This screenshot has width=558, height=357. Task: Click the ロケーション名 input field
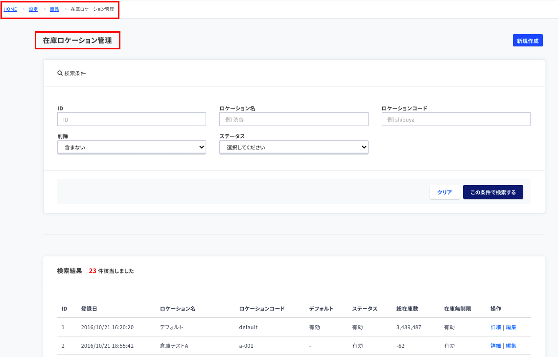tap(294, 119)
